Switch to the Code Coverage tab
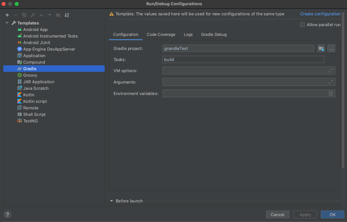 point(161,35)
